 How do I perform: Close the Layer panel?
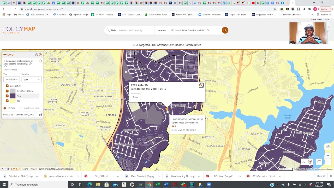(x=40, y=55)
